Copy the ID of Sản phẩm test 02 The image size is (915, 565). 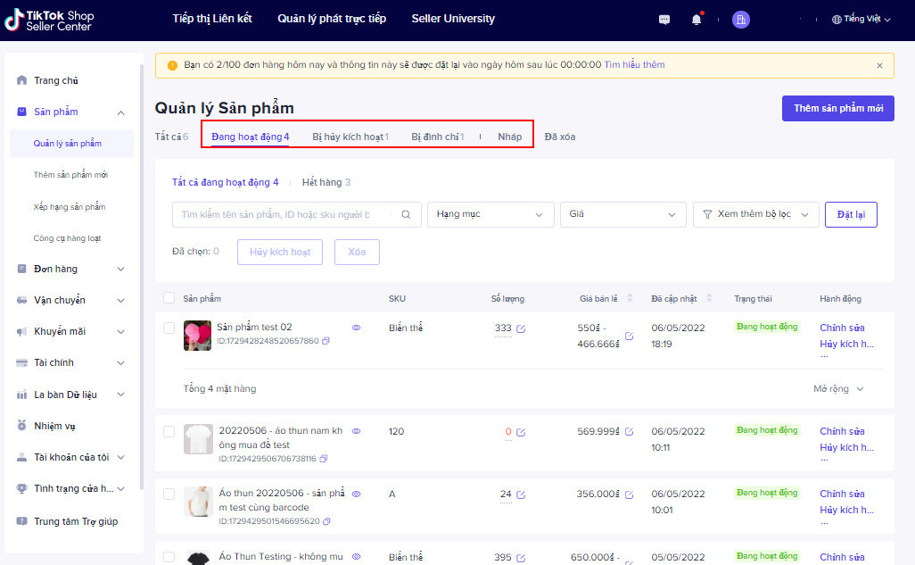(x=326, y=341)
